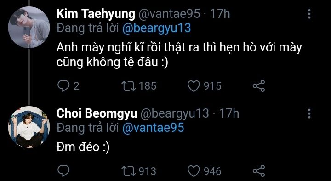Image resolution: width=331 pixels, height=181 pixels.
Task: Click the blue @beargyu13 mention link
Action: (x=157, y=28)
